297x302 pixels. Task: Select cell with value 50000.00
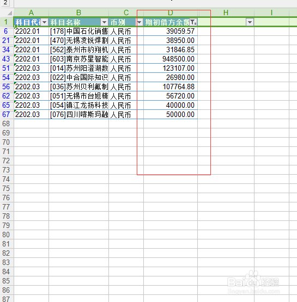click(x=171, y=114)
